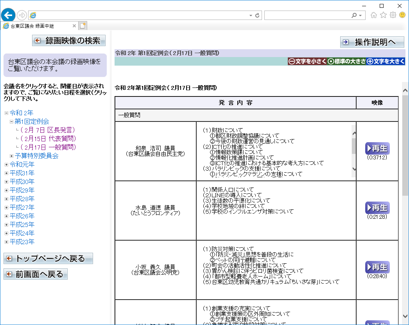Screen dimensions: 409x325
Task: Open browser Tools gear icon
Action: tap(393, 15)
